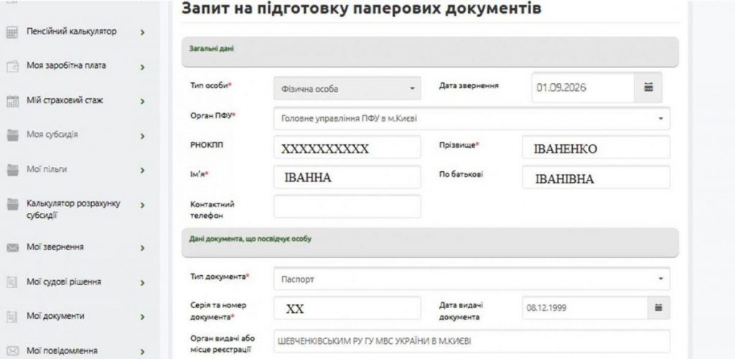Click the document icon beside Мої документи
Screen dimensions: 735x359
tap(13, 317)
